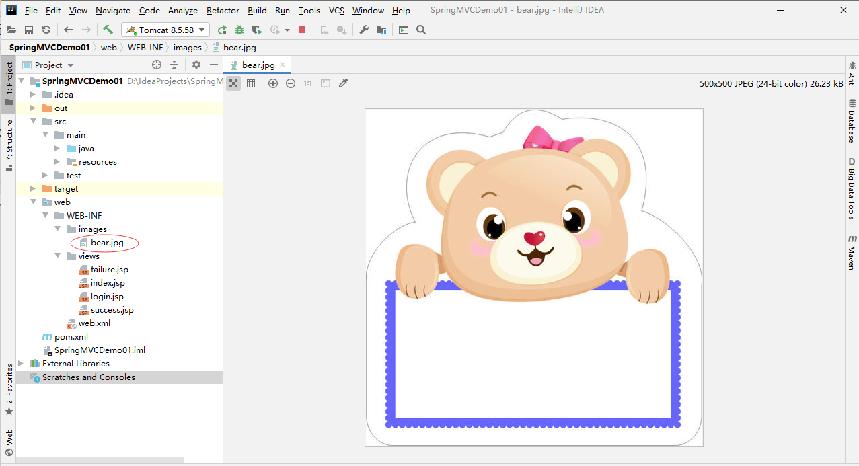Stop the running server with red square
Image resolution: width=859 pixels, height=466 pixels.
(302, 30)
